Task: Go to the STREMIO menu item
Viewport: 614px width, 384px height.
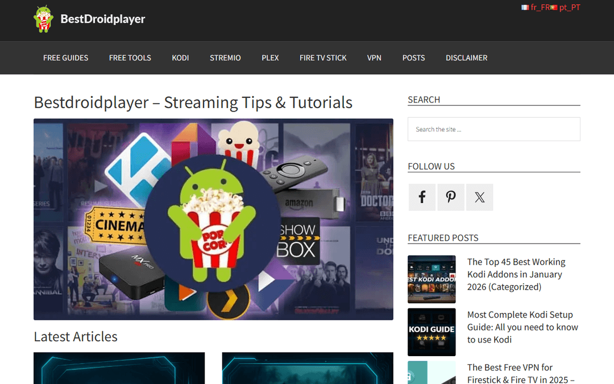Action: click(x=225, y=58)
